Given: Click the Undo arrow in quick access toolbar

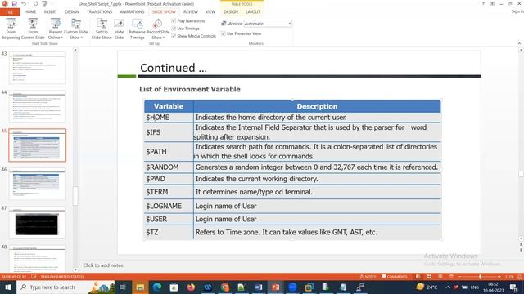Looking at the screenshot, I should coord(24,3).
